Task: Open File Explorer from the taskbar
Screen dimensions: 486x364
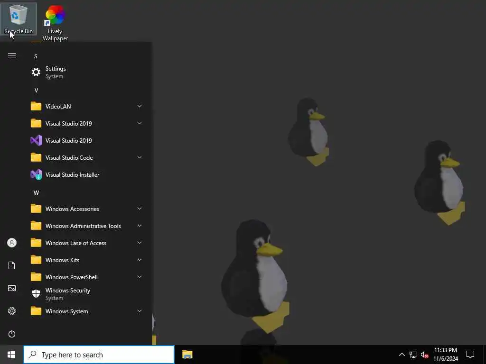Action: (x=187, y=355)
